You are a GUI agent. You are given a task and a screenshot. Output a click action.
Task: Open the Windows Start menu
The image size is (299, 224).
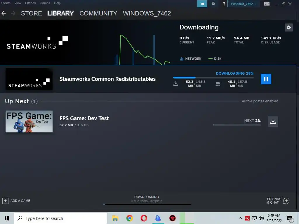7,218
